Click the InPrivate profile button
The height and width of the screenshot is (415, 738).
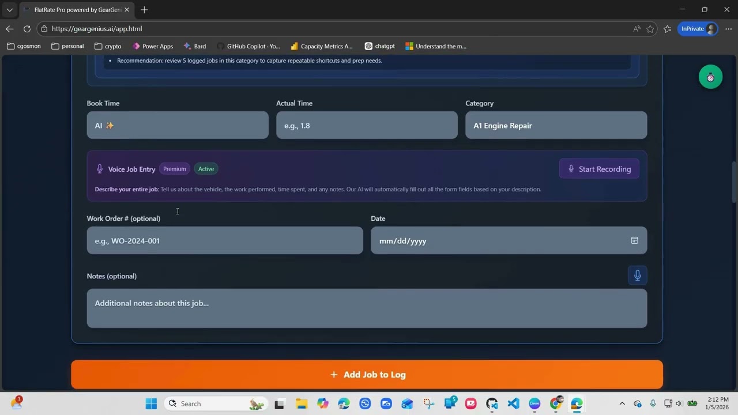tap(698, 29)
